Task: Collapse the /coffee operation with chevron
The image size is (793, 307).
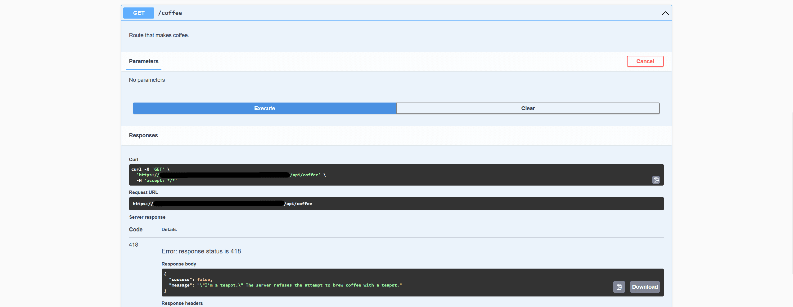Action: coord(665,13)
